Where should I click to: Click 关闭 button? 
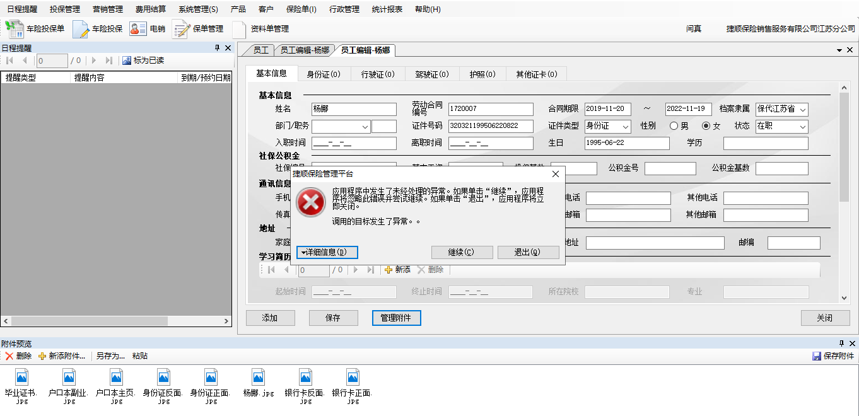pos(824,318)
